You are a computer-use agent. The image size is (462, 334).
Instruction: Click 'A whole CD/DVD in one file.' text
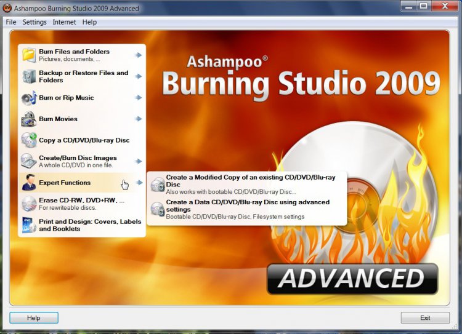[76, 165]
